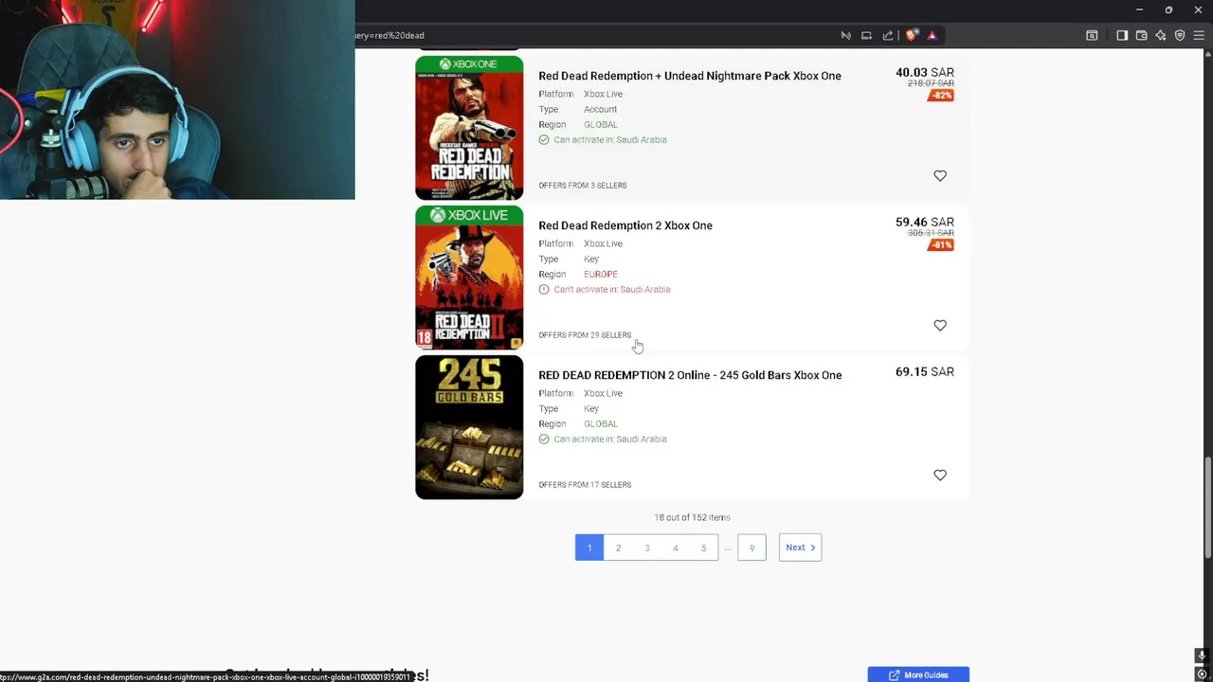Screen dimensions: 1213x682
Task: Go to results page 1
Action: tap(589, 547)
